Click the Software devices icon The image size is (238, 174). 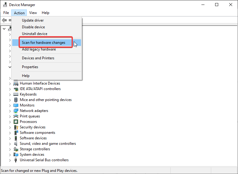point(16,138)
